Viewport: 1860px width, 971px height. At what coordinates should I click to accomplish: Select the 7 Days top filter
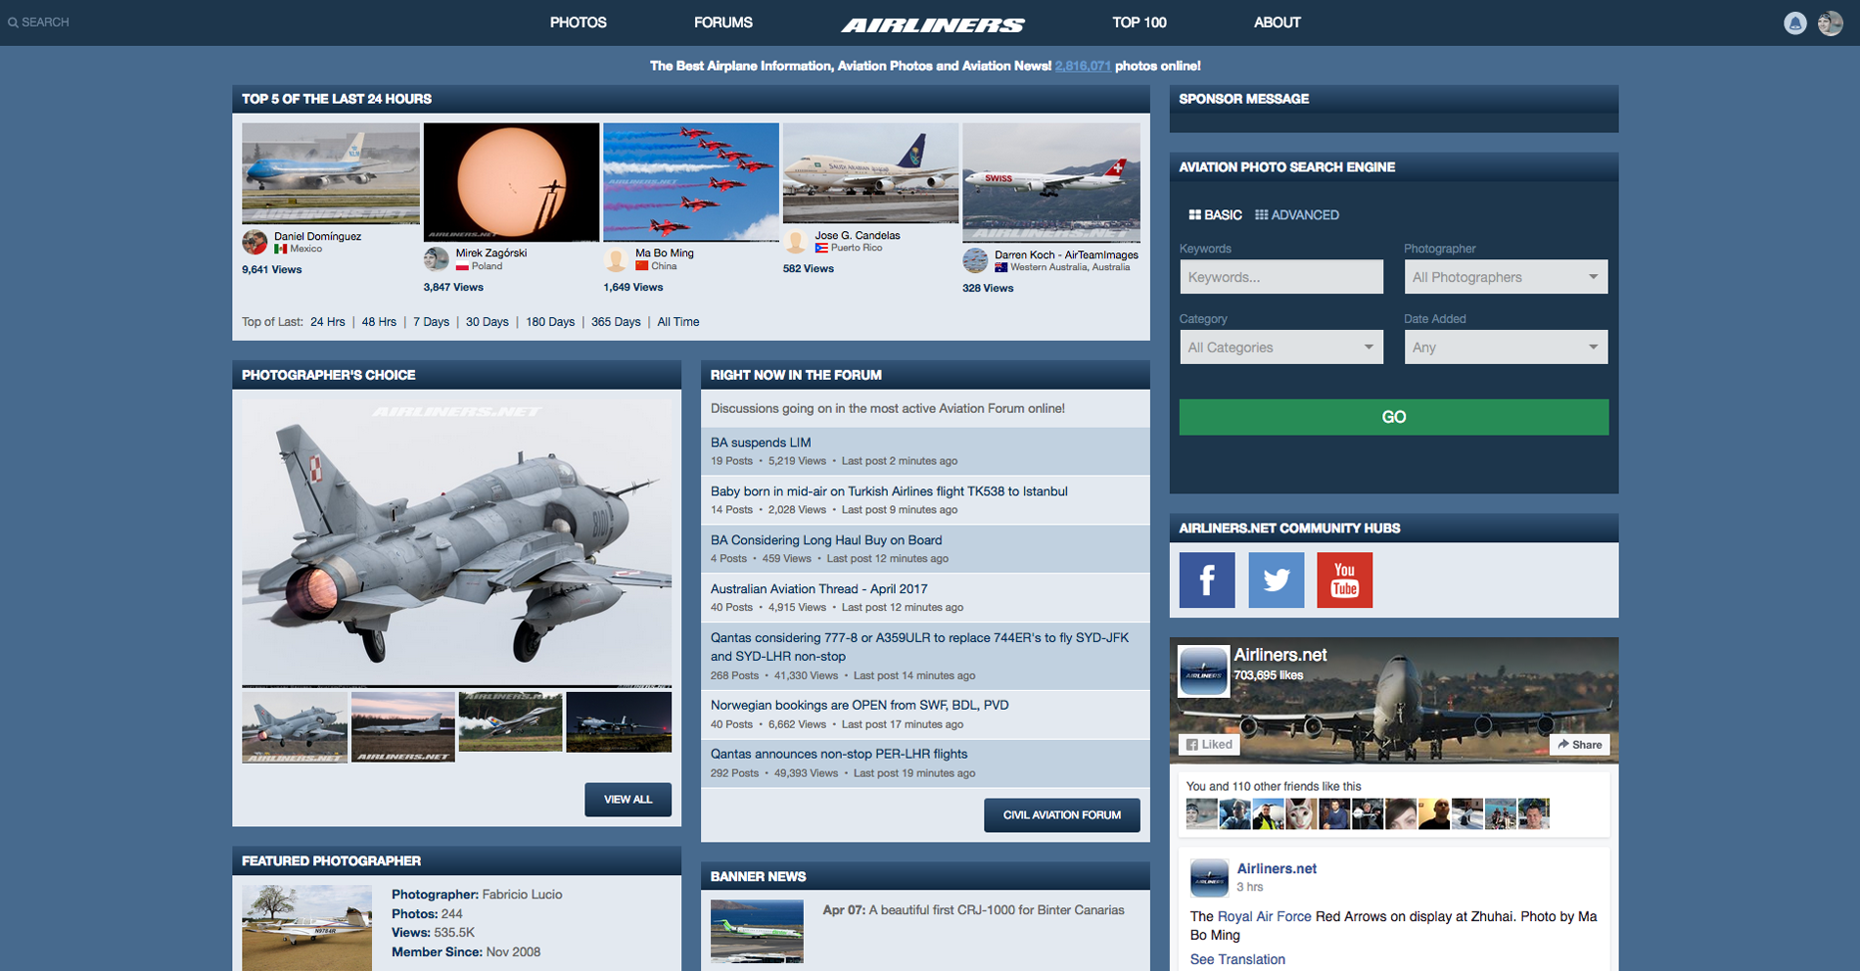pos(431,322)
